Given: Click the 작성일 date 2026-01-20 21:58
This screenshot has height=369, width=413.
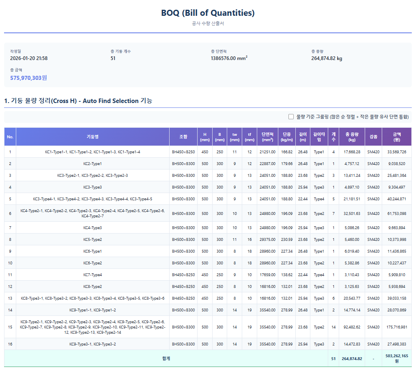Looking at the screenshot, I should 29,58.
